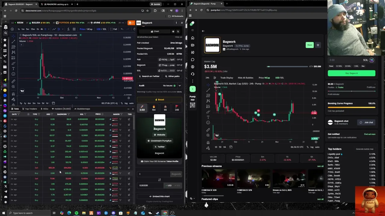Select the text tool in DexScreener chart
The height and width of the screenshot is (216, 385).
pyautogui.click(x=13, y=68)
